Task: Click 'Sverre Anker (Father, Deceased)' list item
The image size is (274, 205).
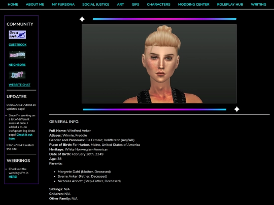Action: pyautogui.click(x=82, y=176)
